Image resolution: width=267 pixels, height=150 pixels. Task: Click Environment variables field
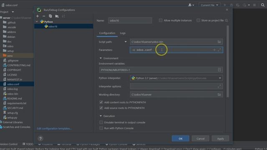[161, 70]
